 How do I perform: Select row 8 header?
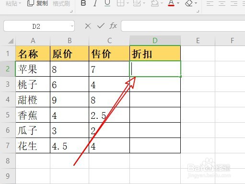coord(8,161)
